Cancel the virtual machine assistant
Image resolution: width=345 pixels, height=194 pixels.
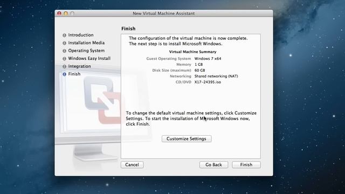[132, 165]
